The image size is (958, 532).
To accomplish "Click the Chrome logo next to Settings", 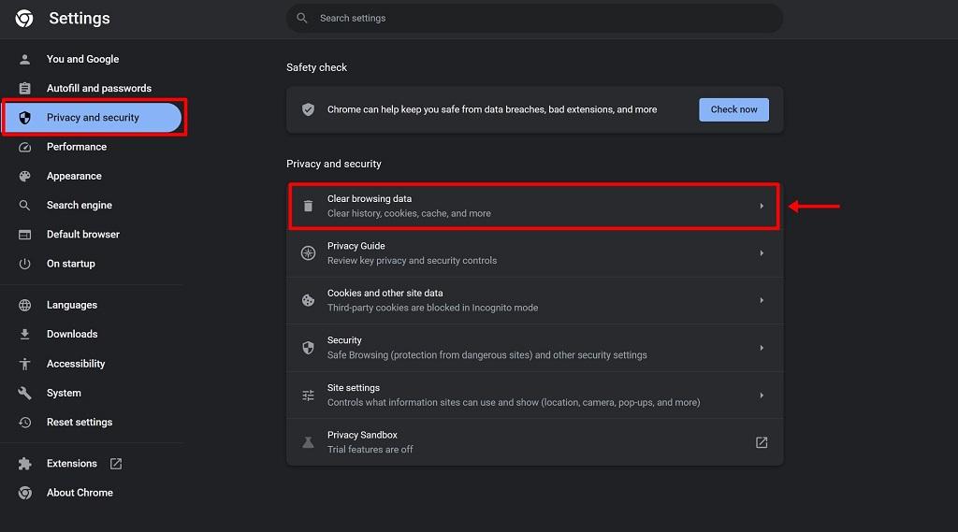I will point(24,19).
